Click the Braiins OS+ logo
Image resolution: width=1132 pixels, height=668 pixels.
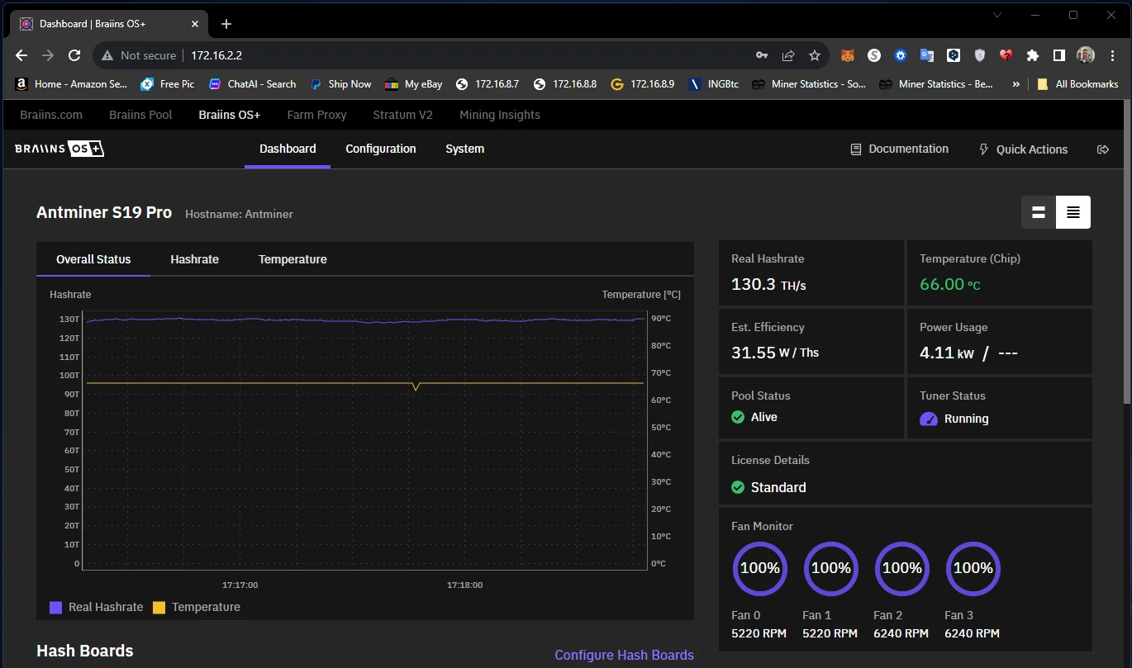click(59, 149)
